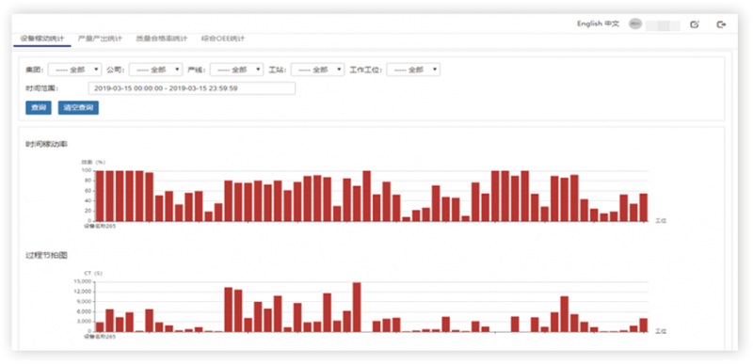Expand the 公司 dropdown
The height and width of the screenshot is (364, 753).
click(155, 70)
